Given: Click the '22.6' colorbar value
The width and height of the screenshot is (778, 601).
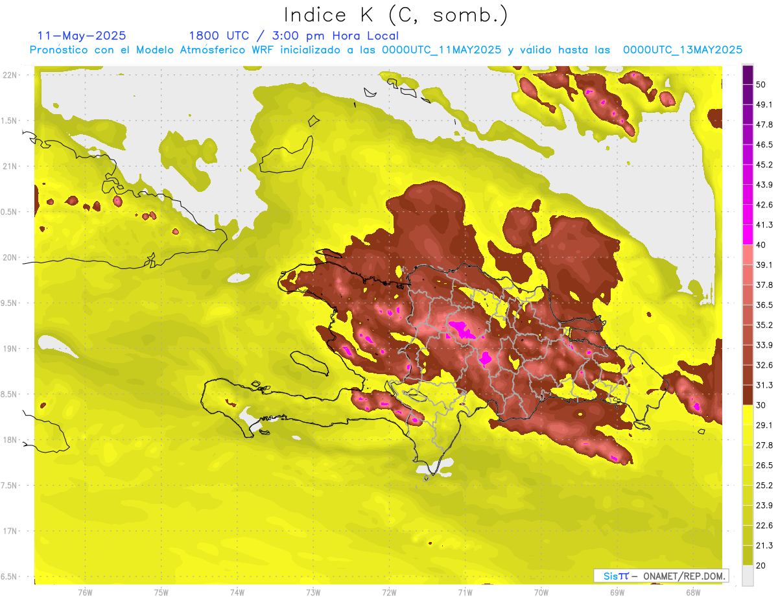Looking at the screenshot, I should click(x=764, y=526).
